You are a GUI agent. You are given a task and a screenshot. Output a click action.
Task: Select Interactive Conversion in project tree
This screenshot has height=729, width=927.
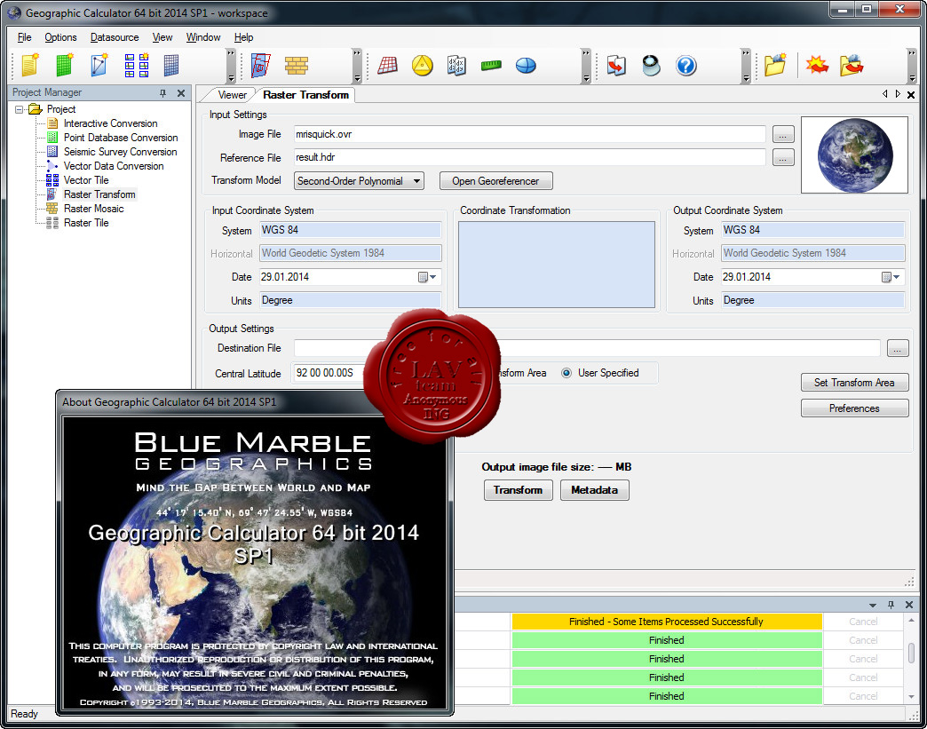click(x=110, y=123)
